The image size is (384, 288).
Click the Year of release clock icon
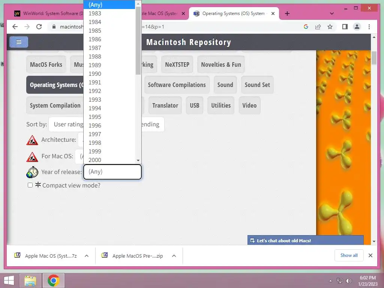tap(32, 172)
